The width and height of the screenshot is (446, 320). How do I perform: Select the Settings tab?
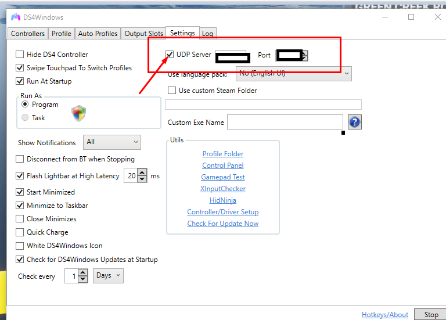[x=182, y=33]
